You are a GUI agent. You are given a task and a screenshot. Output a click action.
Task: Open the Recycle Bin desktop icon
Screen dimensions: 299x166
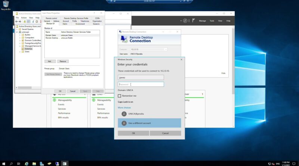click(6, 5)
